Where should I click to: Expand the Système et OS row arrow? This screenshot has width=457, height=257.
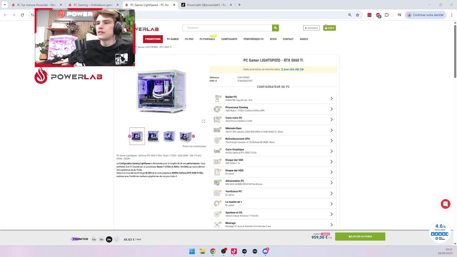(x=331, y=214)
